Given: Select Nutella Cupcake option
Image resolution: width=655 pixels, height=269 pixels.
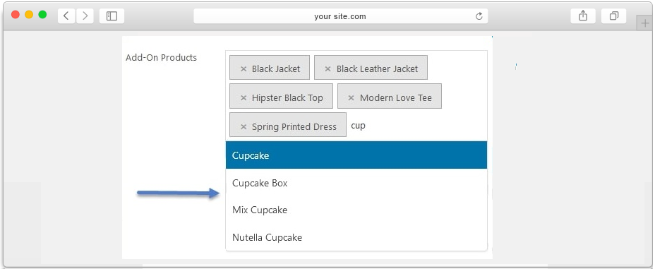Looking at the screenshot, I should [356, 237].
